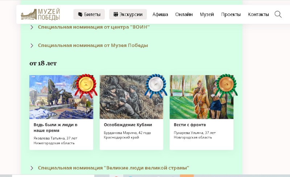This screenshot has width=290, height=177.
Task: Expand chevron for центра "ВОИН" nomination
Action: click(x=32, y=27)
